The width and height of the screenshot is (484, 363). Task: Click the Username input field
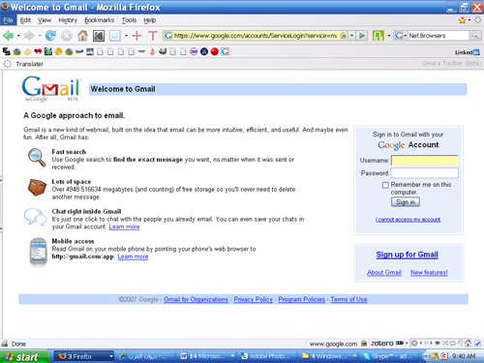pos(425,161)
